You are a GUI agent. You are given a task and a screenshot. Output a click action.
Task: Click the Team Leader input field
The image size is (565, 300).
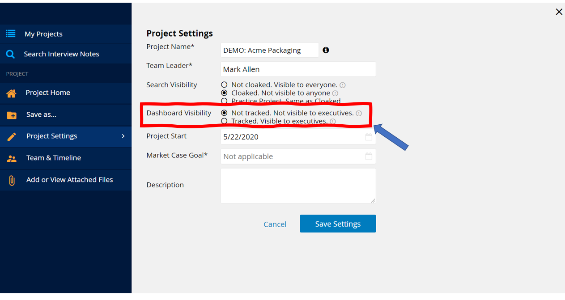pyautogui.click(x=298, y=69)
